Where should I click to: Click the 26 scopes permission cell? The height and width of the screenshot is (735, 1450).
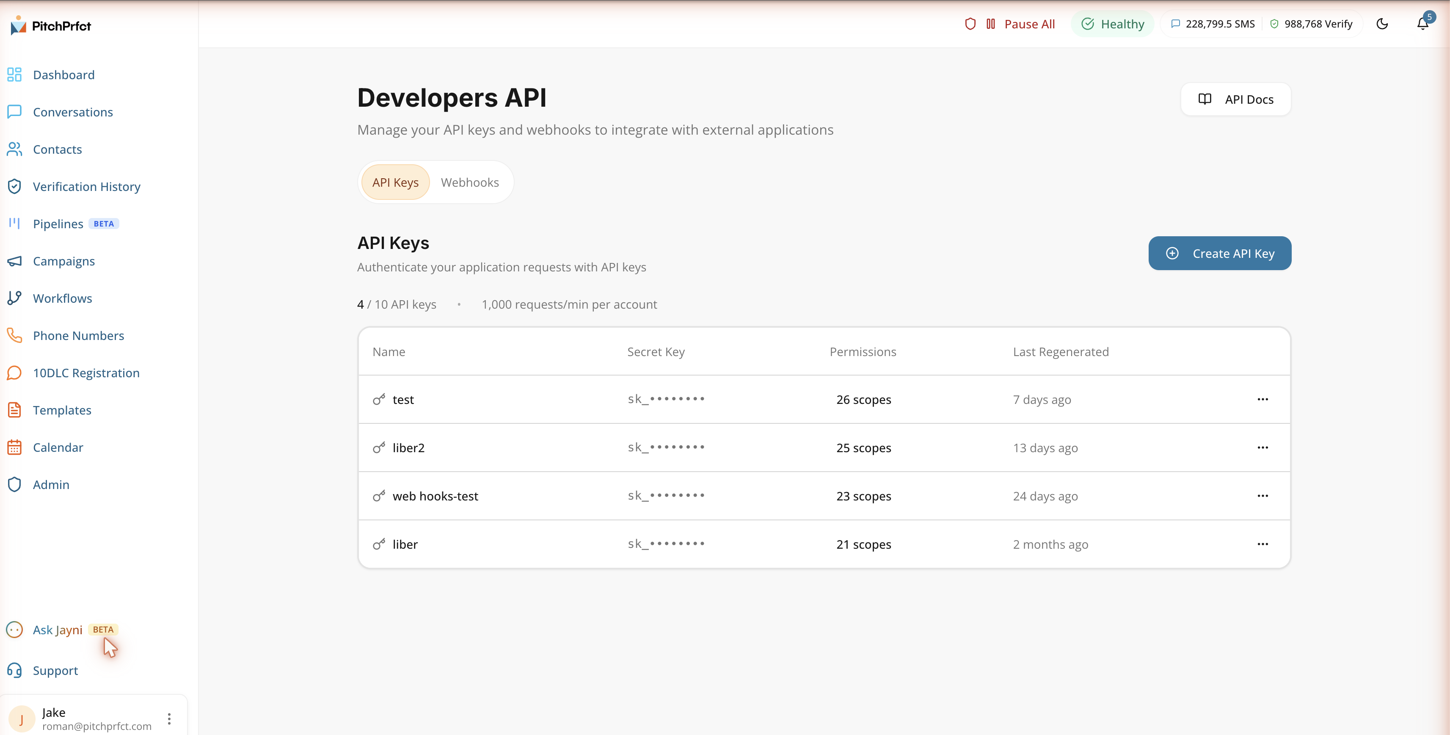[x=863, y=399]
